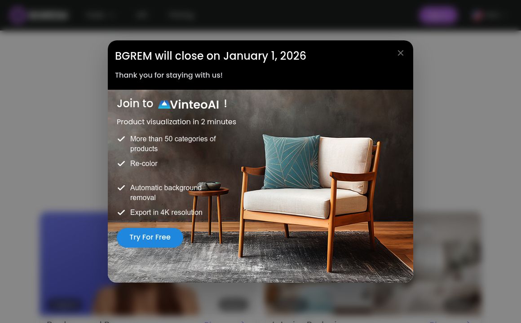This screenshot has width=521, height=323.
Task: Click the Try For Free button
Action: coord(150,237)
